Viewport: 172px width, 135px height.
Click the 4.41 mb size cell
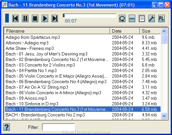click(149, 48)
